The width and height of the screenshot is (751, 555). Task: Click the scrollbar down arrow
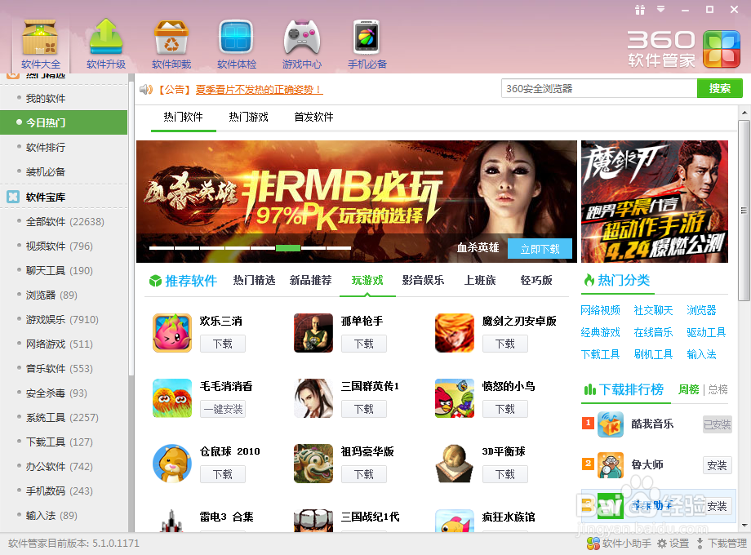[x=744, y=526]
